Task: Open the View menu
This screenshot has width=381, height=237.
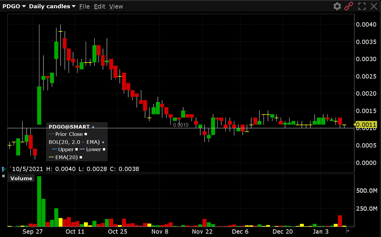Action: point(116,6)
